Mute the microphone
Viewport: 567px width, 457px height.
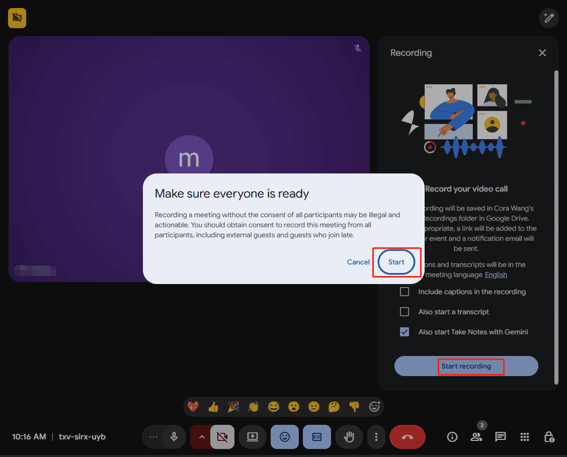(174, 437)
